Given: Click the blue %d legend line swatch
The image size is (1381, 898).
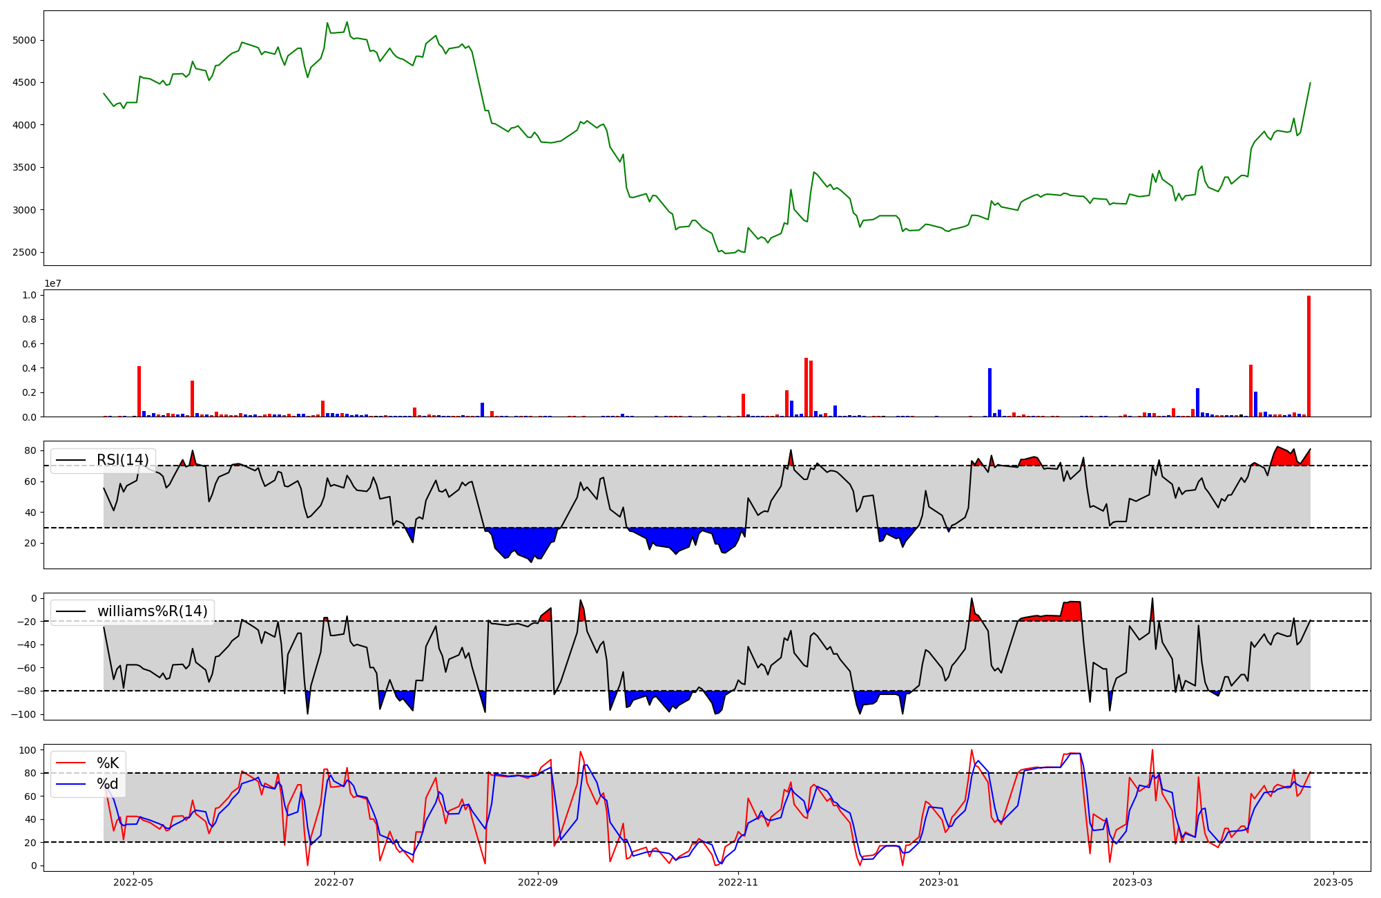Looking at the screenshot, I should point(70,784).
